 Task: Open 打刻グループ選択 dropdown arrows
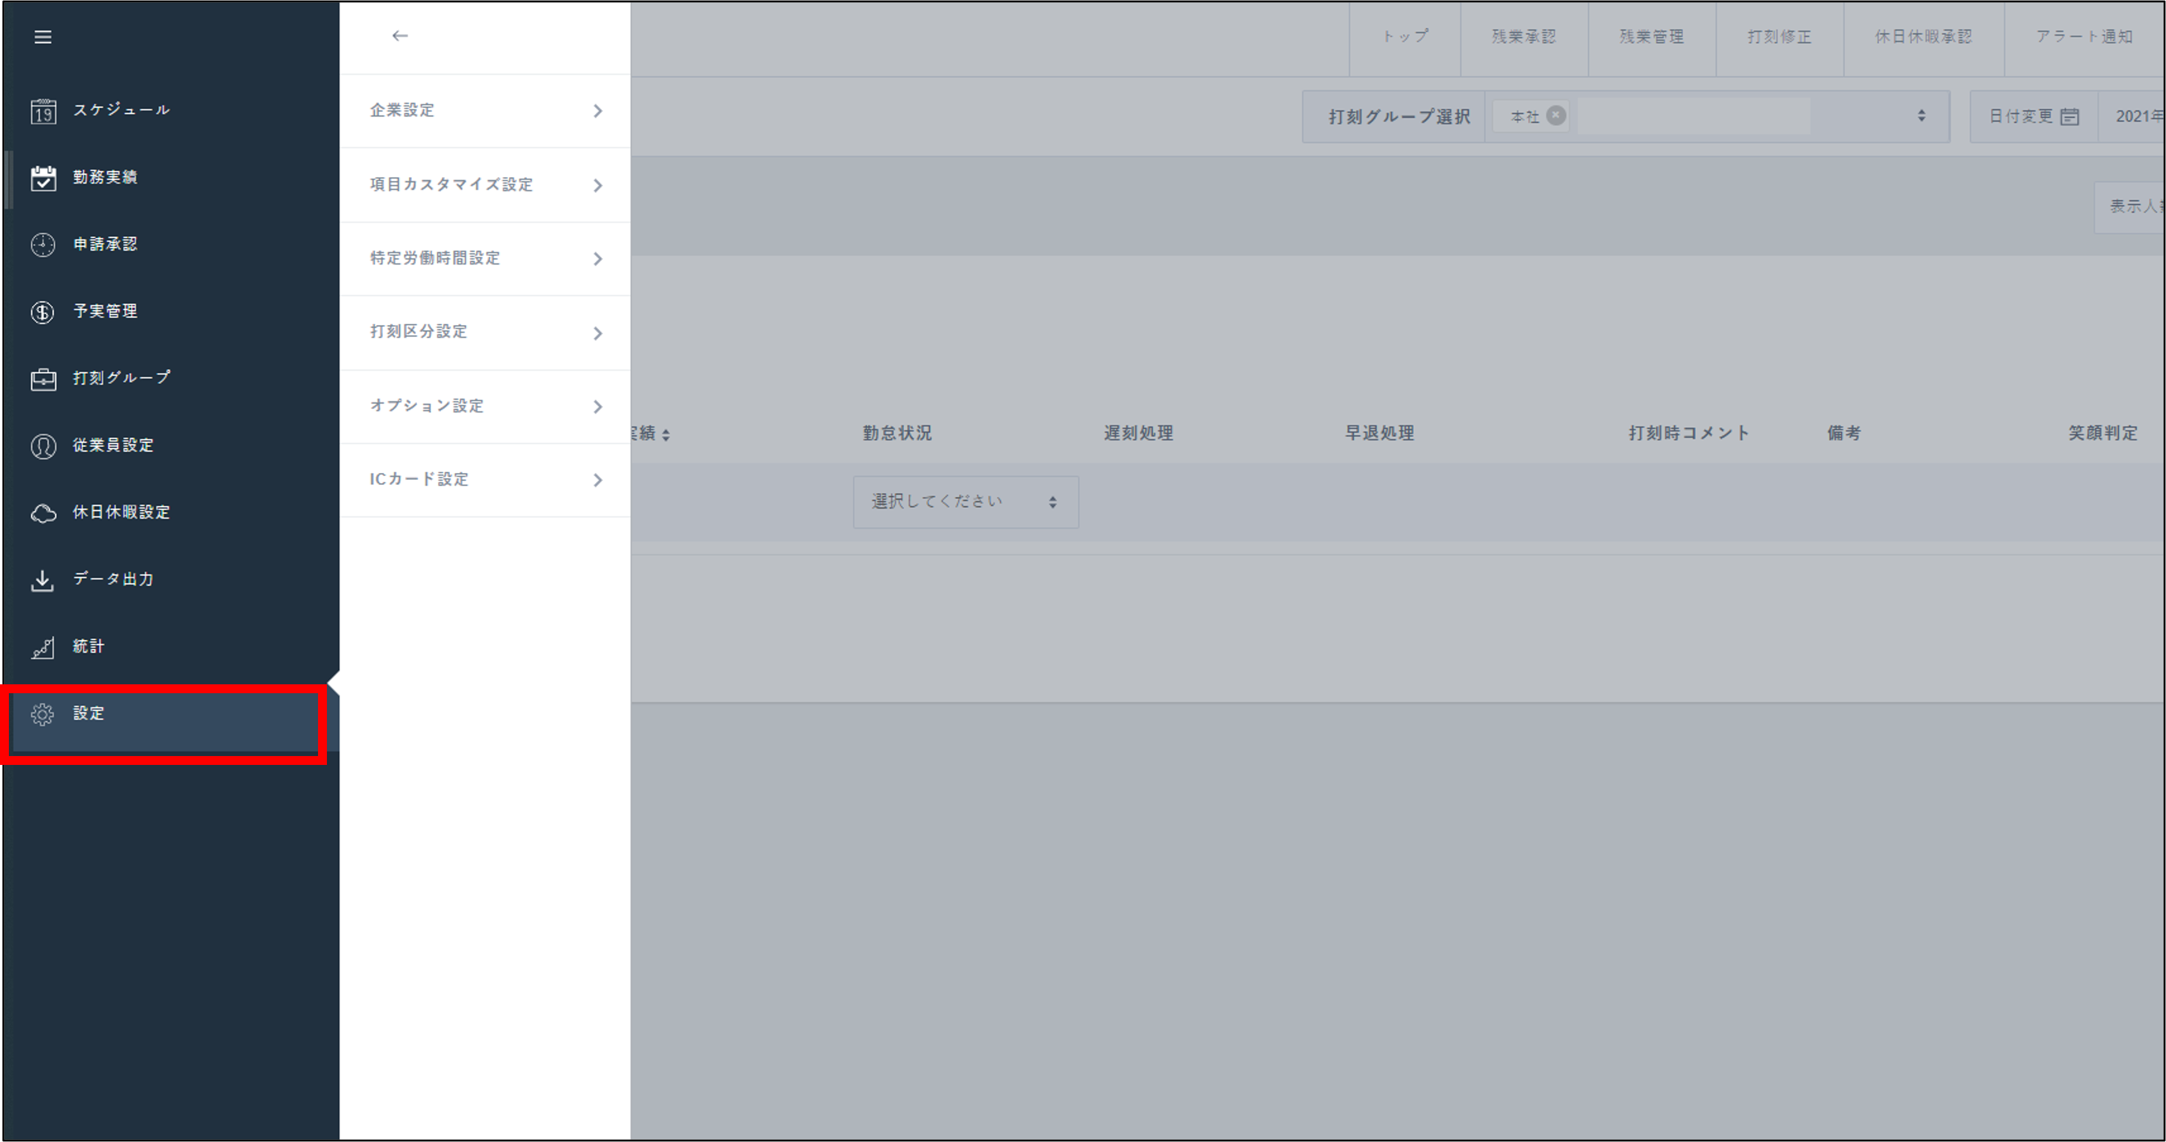(x=1922, y=116)
